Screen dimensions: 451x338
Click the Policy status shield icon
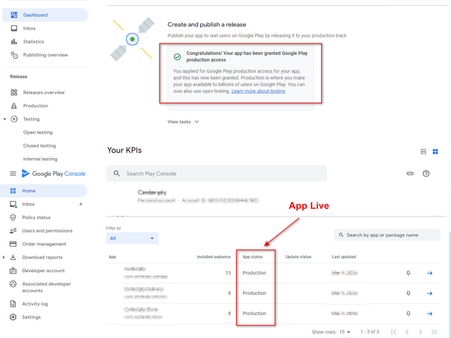click(x=13, y=218)
